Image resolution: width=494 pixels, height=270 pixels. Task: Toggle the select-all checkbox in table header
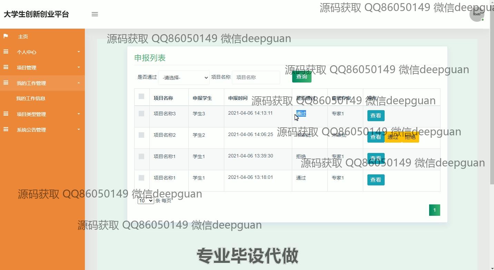pyautogui.click(x=141, y=96)
